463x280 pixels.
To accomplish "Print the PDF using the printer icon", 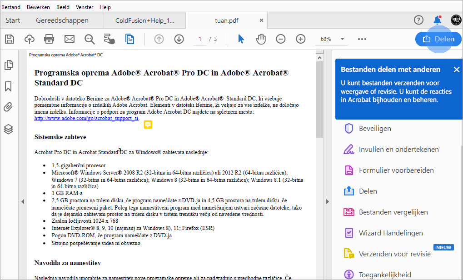I will [50, 39].
